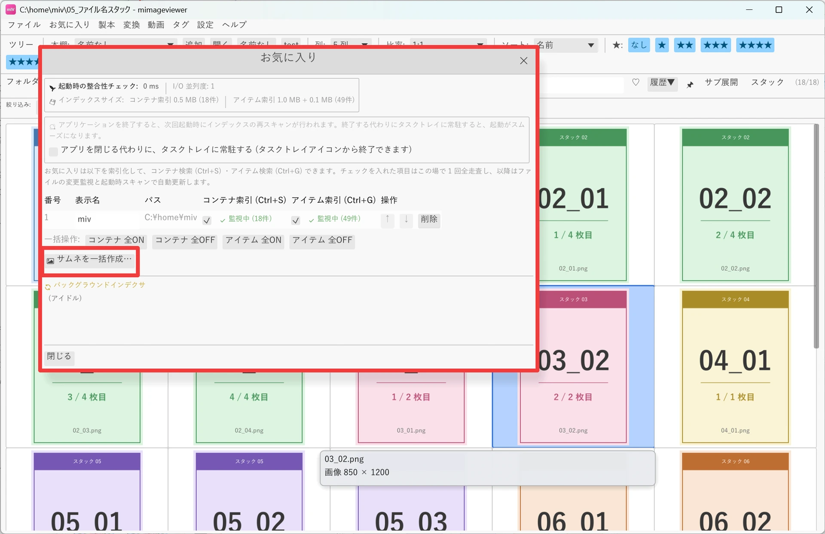Click the heart favorite icon
This screenshot has height=534, width=825.
[636, 82]
